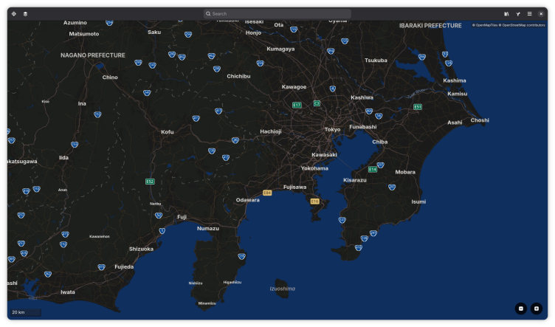The height and width of the screenshot is (327, 555).
Task: Click the current location button
Action: pos(14,13)
